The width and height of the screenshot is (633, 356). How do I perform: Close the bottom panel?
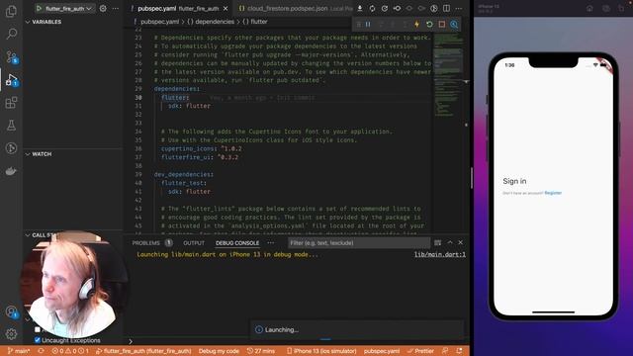pyautogui.click(x=461, y=242)
